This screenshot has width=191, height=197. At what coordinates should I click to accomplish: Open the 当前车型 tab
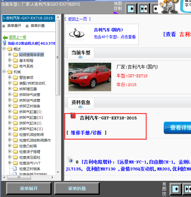(x=81, y=54)
